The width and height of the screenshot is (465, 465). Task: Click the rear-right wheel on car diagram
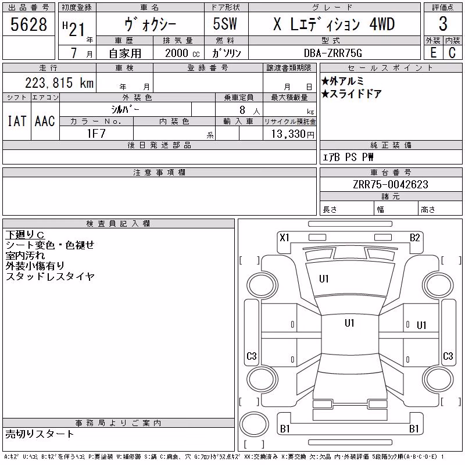click(x=438, y=380)
